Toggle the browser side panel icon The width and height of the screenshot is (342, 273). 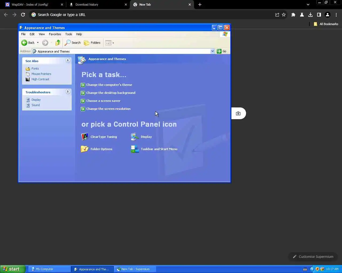pyautogui.click(x=319, y=15)
